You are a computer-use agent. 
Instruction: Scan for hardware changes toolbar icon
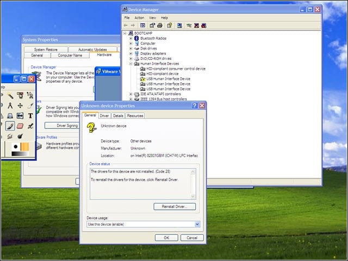coord(179,26)
